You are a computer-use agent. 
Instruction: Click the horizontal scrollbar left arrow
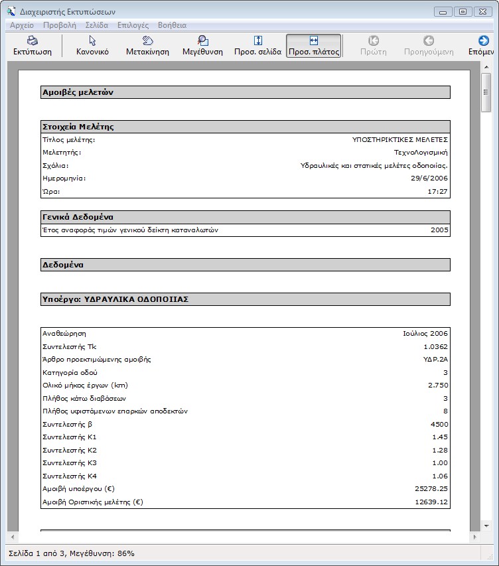[12, 536]
